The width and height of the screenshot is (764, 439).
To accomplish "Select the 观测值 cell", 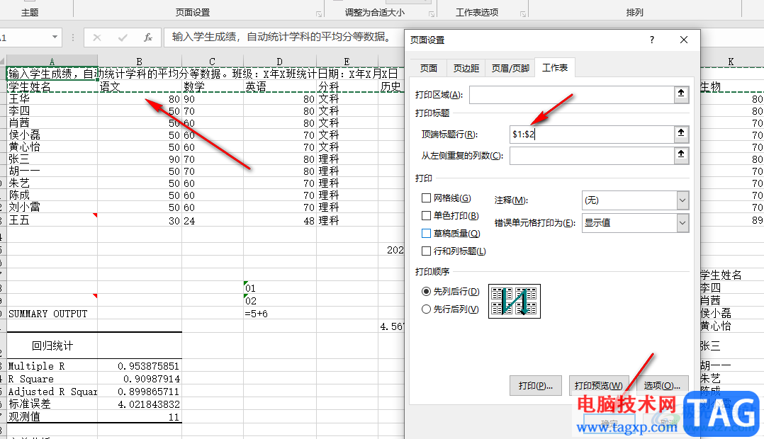I will pyautogui.click(x=52, y=416).
